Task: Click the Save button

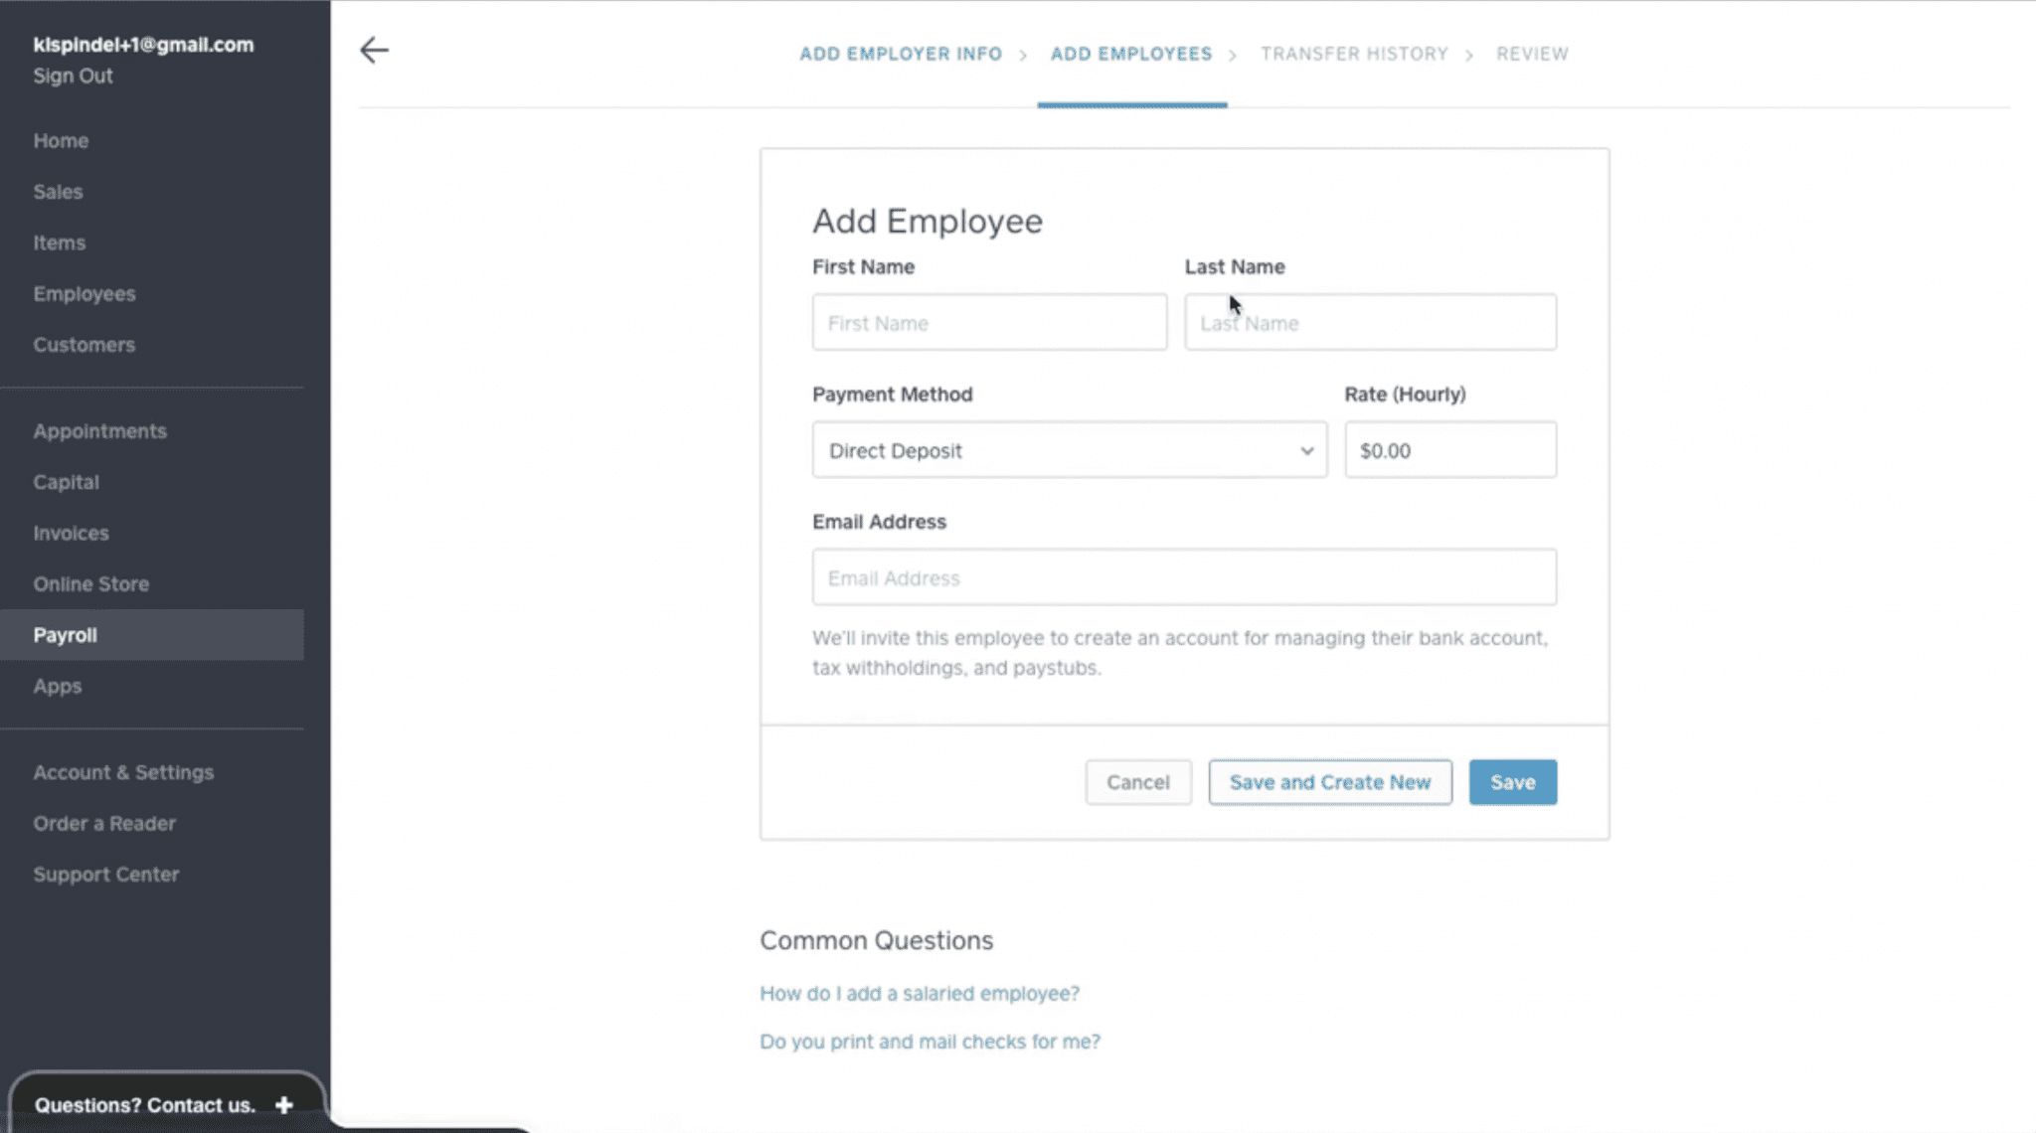Action: (1512, 782)
